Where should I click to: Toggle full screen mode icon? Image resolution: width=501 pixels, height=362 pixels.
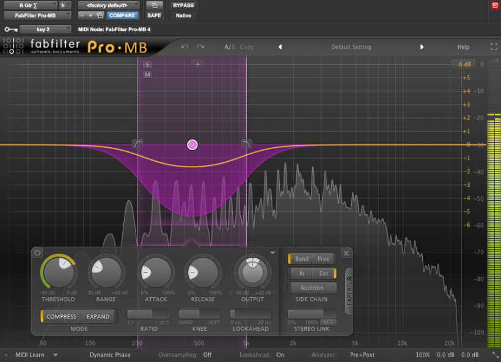pos(494,47)
